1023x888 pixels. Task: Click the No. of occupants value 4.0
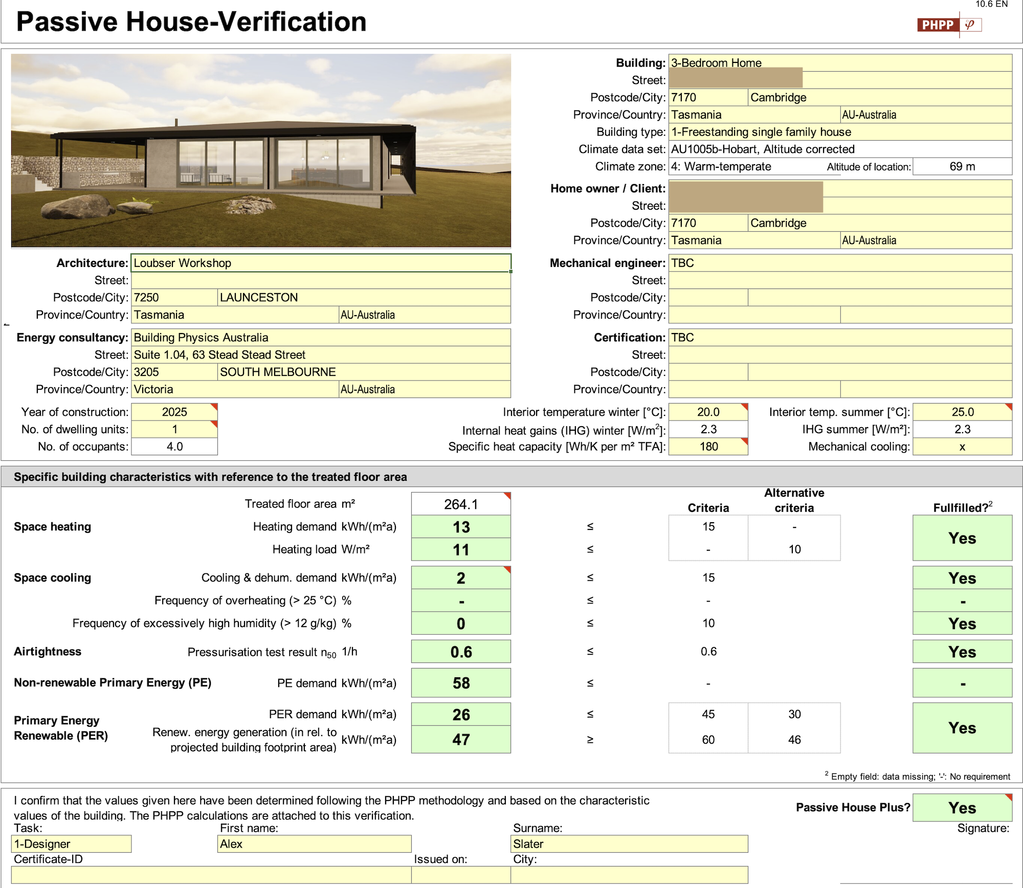(x=174, y=447)
